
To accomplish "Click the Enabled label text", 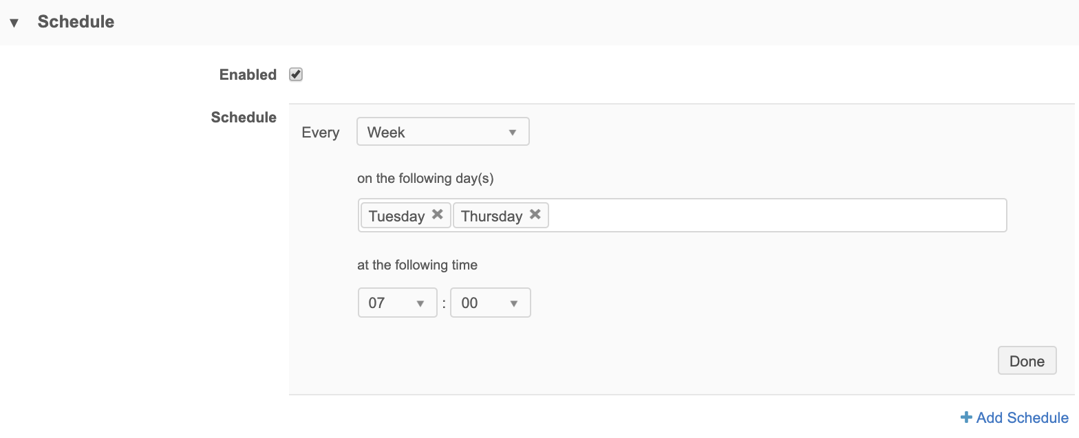I will pos(248,75).
